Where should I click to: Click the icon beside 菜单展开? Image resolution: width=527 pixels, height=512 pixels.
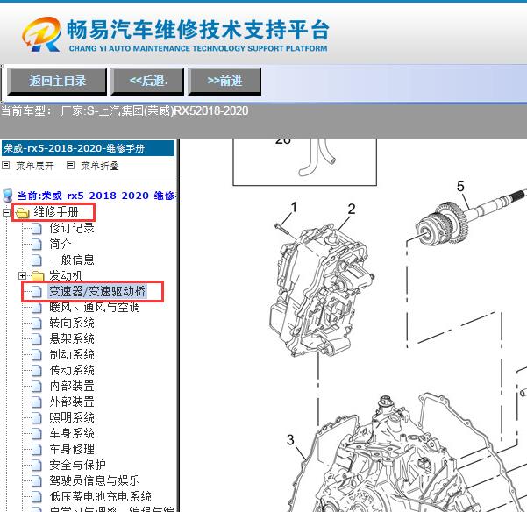(6, 166)
